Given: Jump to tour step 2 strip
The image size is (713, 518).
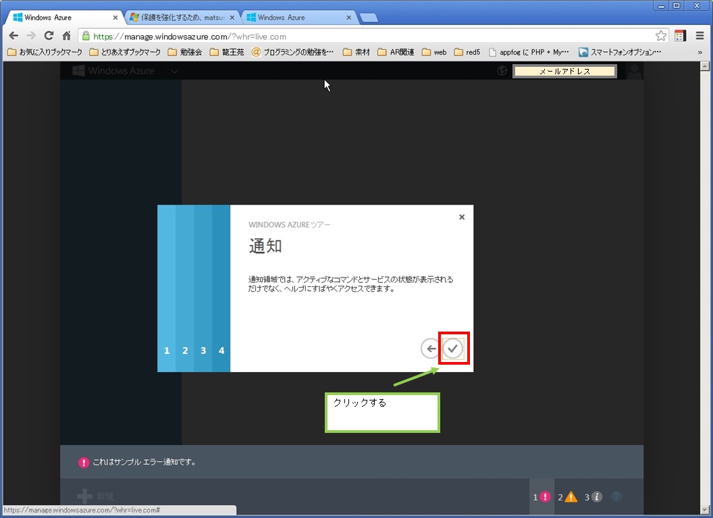Looking at the screenshot, I should (184, 288).
